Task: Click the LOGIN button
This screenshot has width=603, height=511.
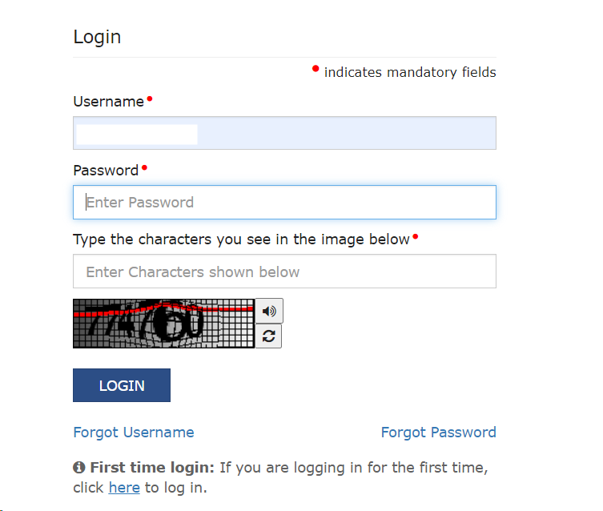Action: pyautogui.click(x=122, y=385)
